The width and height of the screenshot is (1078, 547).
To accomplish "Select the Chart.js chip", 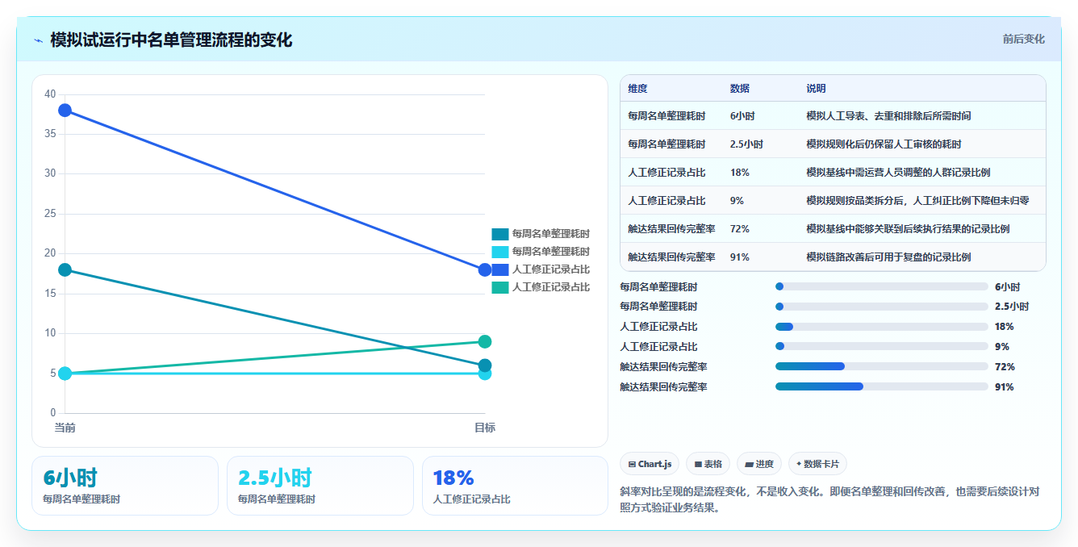I will [x=650, y=464].
